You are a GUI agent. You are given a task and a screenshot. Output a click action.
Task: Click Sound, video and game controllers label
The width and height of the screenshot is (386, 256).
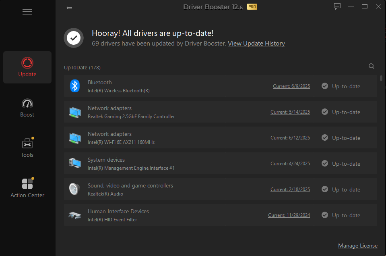130,185
